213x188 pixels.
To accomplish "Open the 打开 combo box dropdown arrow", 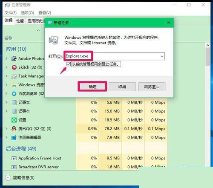I will (x=162, y=56).
